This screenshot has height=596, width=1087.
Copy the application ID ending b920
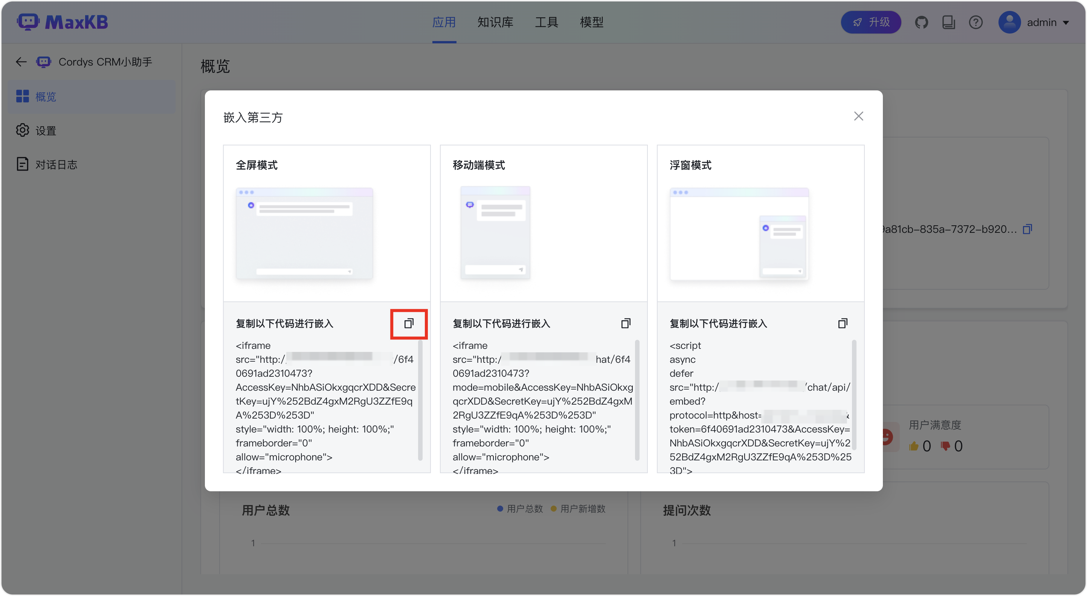1027,229
